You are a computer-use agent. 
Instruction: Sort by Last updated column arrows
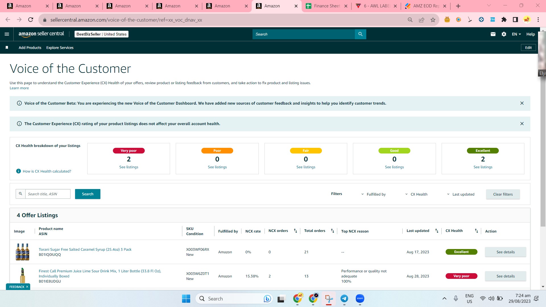tap(437, 231)
